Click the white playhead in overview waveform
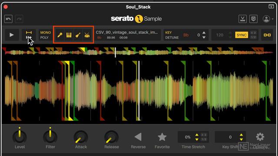The height and width of the screenshot is (156, 278). [115, 52]
